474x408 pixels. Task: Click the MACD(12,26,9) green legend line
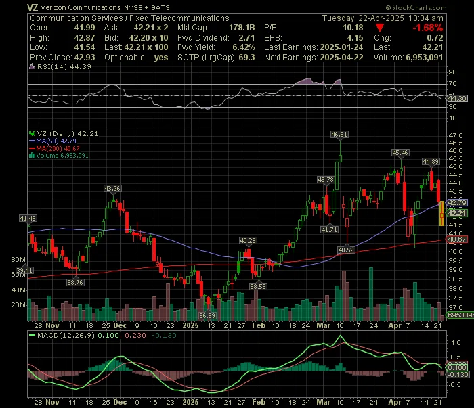[32, 335]
